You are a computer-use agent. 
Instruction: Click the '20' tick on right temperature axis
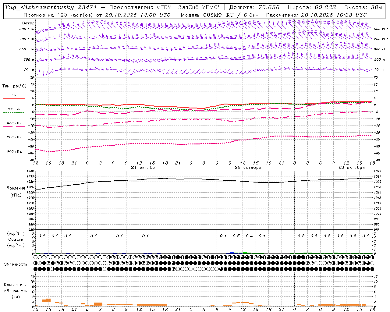tap(376, 77)
